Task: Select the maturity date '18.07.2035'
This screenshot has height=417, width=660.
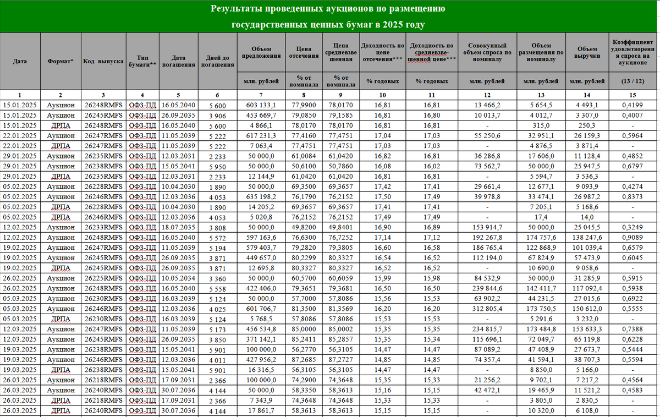Action: coord(179,227)
